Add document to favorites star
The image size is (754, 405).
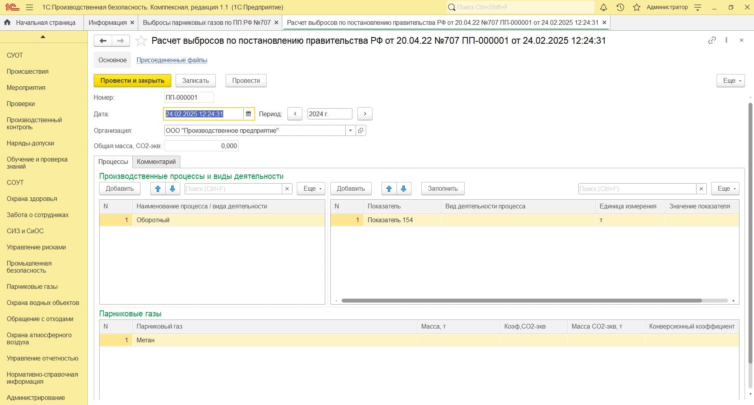(141, 41)
